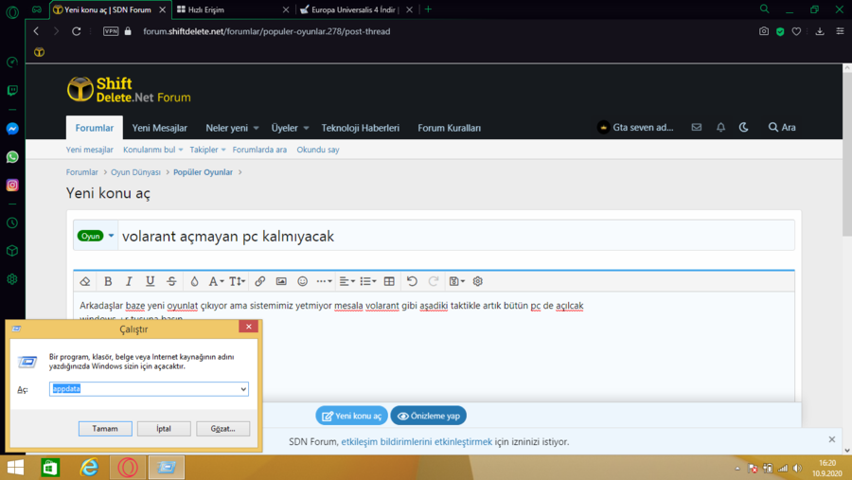Open the Yeni Mesajlar navigation tab
The width and height of the screenshot is (852, 480).
pos(159,128)
